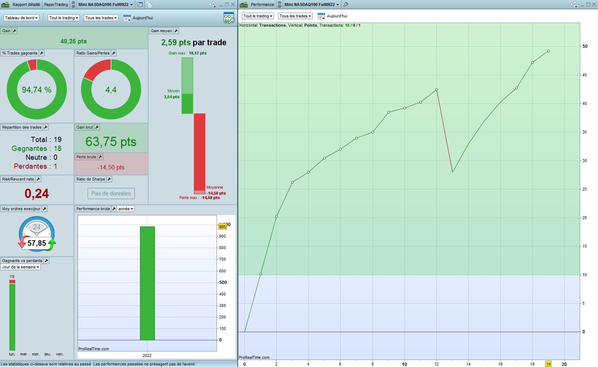This screenshot has height=367, width=598.
Task: Click the green 2022 bar in Performance brute
Action: pyautogui.click(x=147, y=283)
